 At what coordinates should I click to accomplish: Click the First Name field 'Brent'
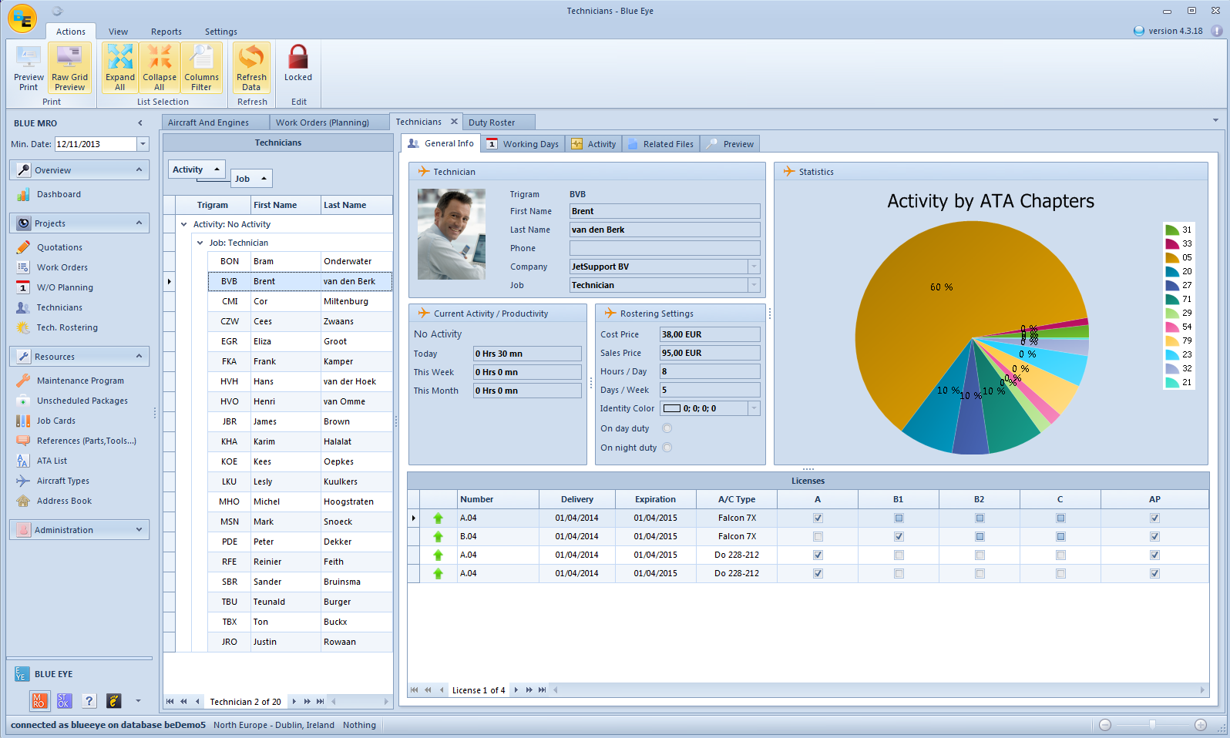click(x=664, y=211)
